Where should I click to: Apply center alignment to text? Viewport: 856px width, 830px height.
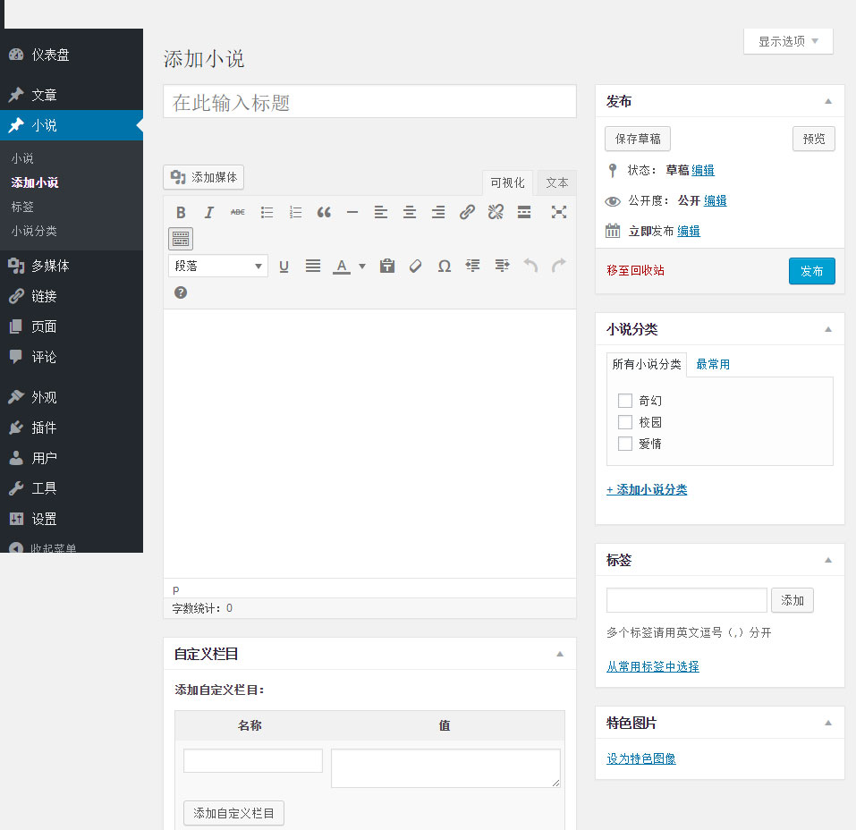tap(409, 212)
